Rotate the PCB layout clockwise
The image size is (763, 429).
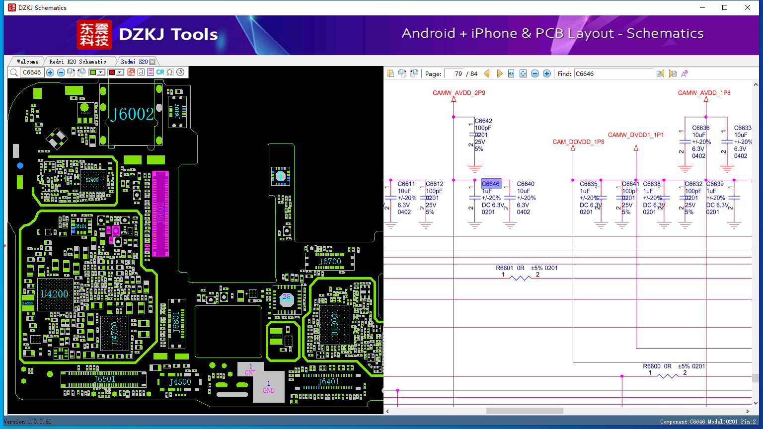(71, 72)
